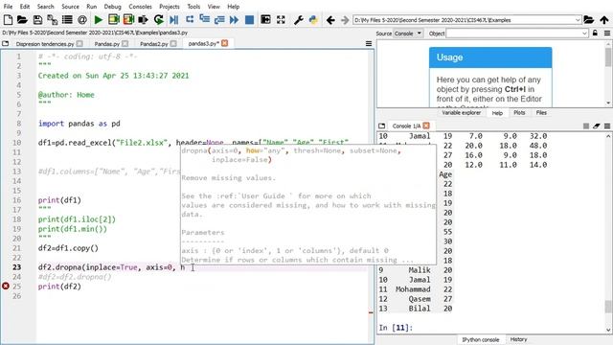This screenshot has height=345, width=613.
Task: Open the Run menu
Action: pyautogui.click(x=92, y=7)
